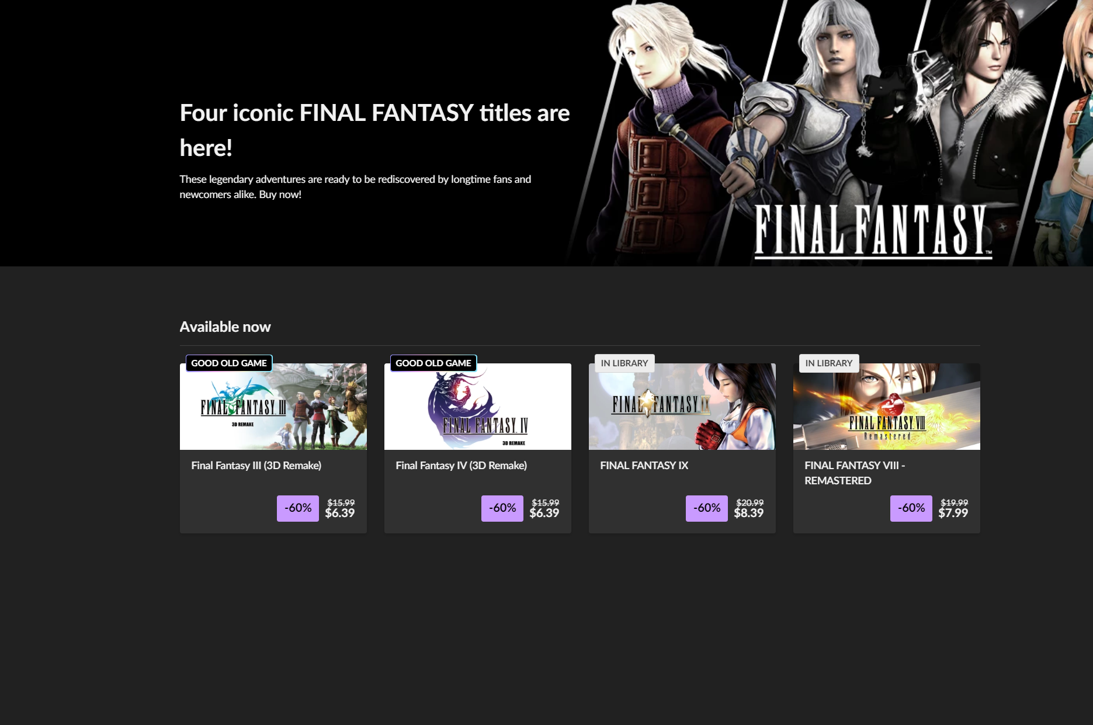
Task: Click the struck-through $15.99 price on Final Fantasy IV
Action: (546, 502)
